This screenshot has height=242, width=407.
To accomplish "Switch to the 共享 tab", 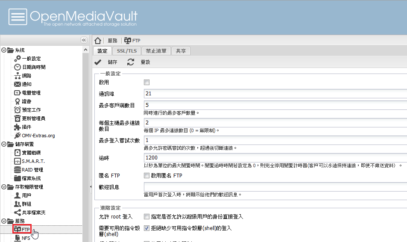I will [181, 51].
